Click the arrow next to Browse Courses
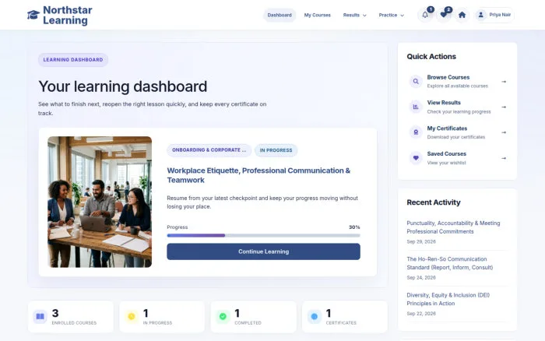The width and height of the screenshot is (545, 341). coord(504,82)
